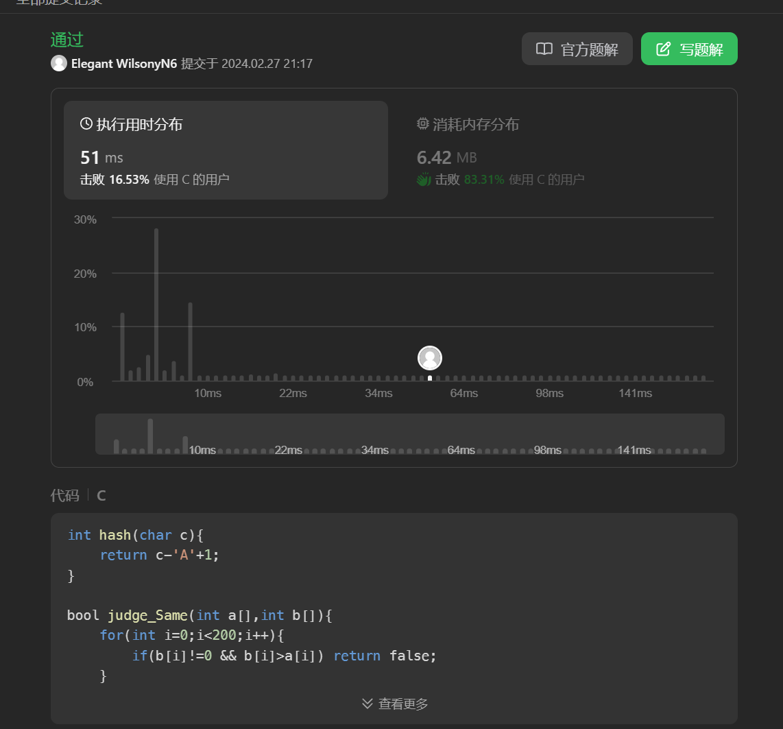This screenshot has height=729, width=783.
Task: Click the chip icon next to 消耗内存分布
Action: pyautogui.click(x=423, y=124)
